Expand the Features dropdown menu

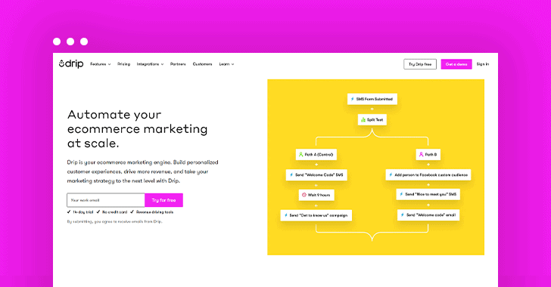coord(101,64)
